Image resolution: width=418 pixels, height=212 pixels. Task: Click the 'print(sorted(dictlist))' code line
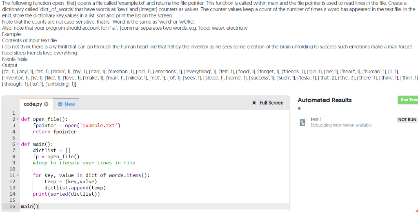tap(67, 194)
